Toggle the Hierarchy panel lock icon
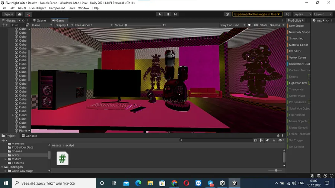This screenshot has width=335, height=188. [x=23, y=20]
